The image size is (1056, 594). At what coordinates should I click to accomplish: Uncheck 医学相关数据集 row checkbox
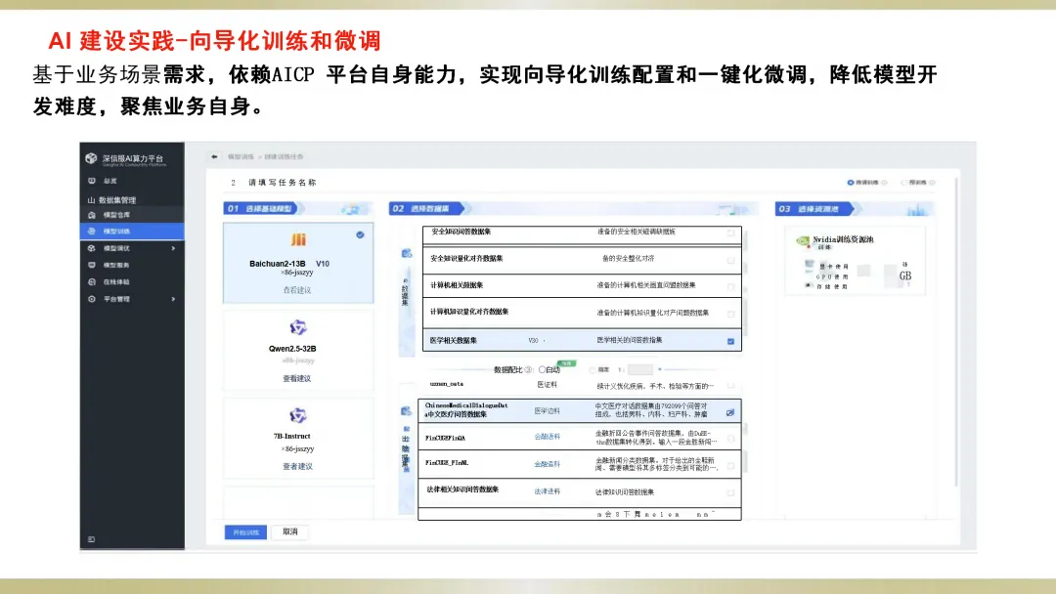point(730,341)
